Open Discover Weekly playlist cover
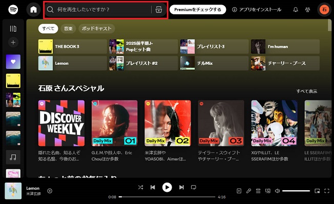 pyautogui.click(x=61, y=123)
